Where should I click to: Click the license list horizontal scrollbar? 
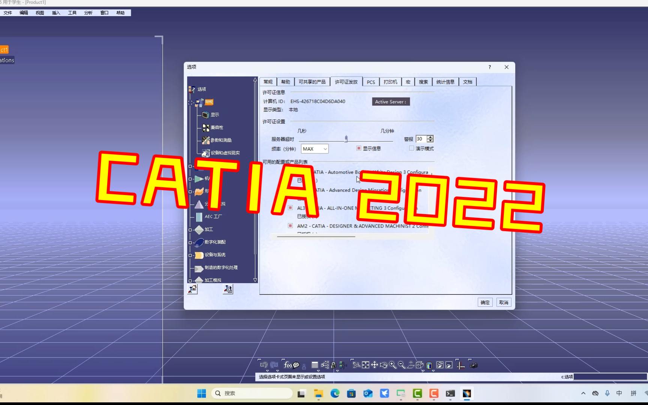click(316, 237)
